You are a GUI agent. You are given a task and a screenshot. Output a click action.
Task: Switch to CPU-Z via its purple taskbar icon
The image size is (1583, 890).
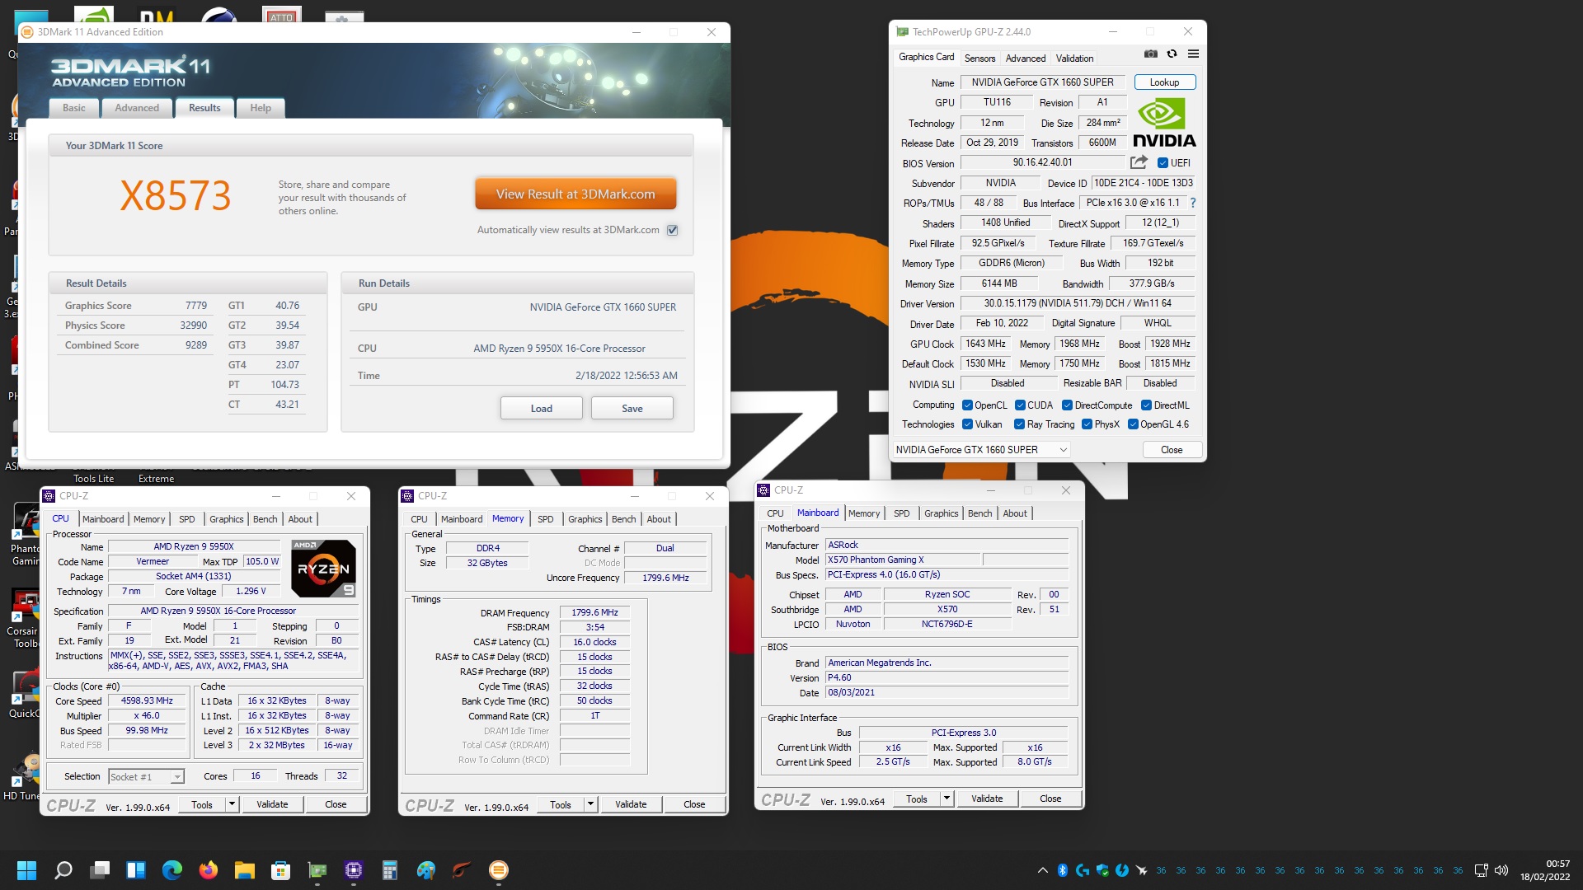click(354, 870)
